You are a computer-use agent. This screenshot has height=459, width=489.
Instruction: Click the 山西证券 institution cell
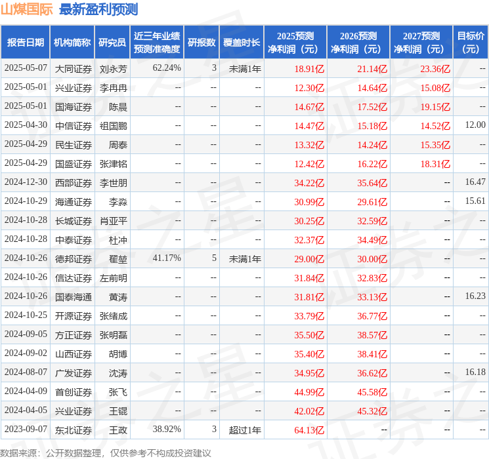click(x=74, y=354)
